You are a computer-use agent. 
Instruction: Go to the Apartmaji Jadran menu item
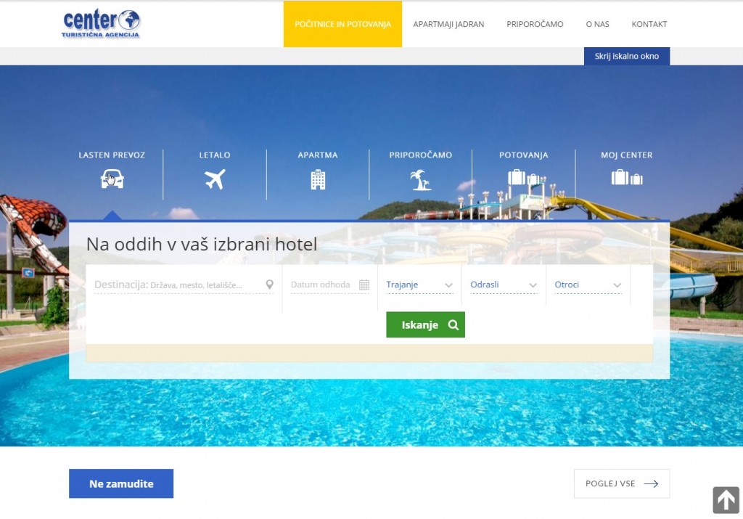point(448,24)
